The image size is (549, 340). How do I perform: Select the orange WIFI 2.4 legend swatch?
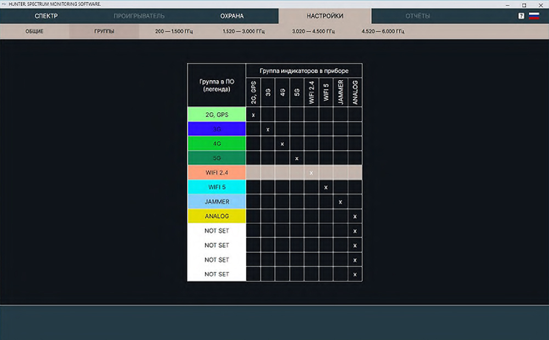click(x=216, y=173)
